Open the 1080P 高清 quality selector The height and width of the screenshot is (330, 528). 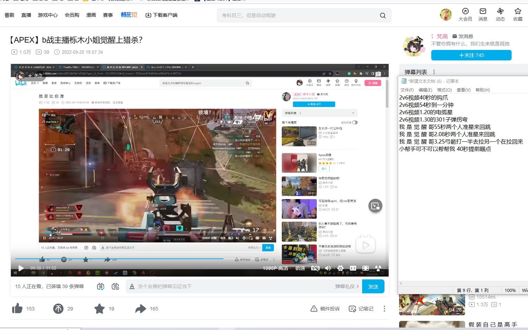276,268
